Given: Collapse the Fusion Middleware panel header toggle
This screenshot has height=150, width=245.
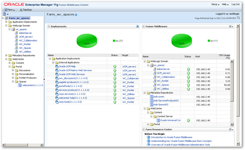Looking at the screenshot, I should [x=143, y=26].
